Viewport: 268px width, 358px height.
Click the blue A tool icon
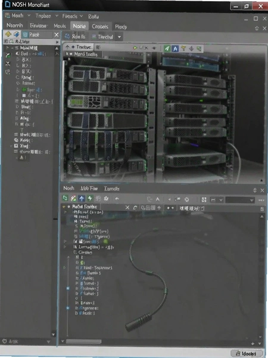click(175, 48)
